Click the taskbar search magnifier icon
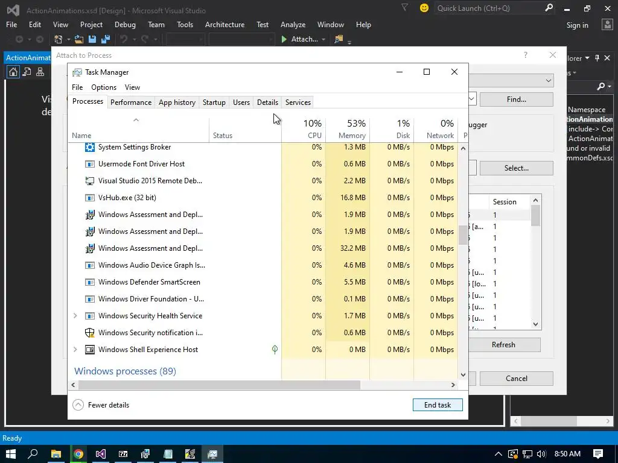The height and width of the screenshot is (463, 618). (33, 454)
